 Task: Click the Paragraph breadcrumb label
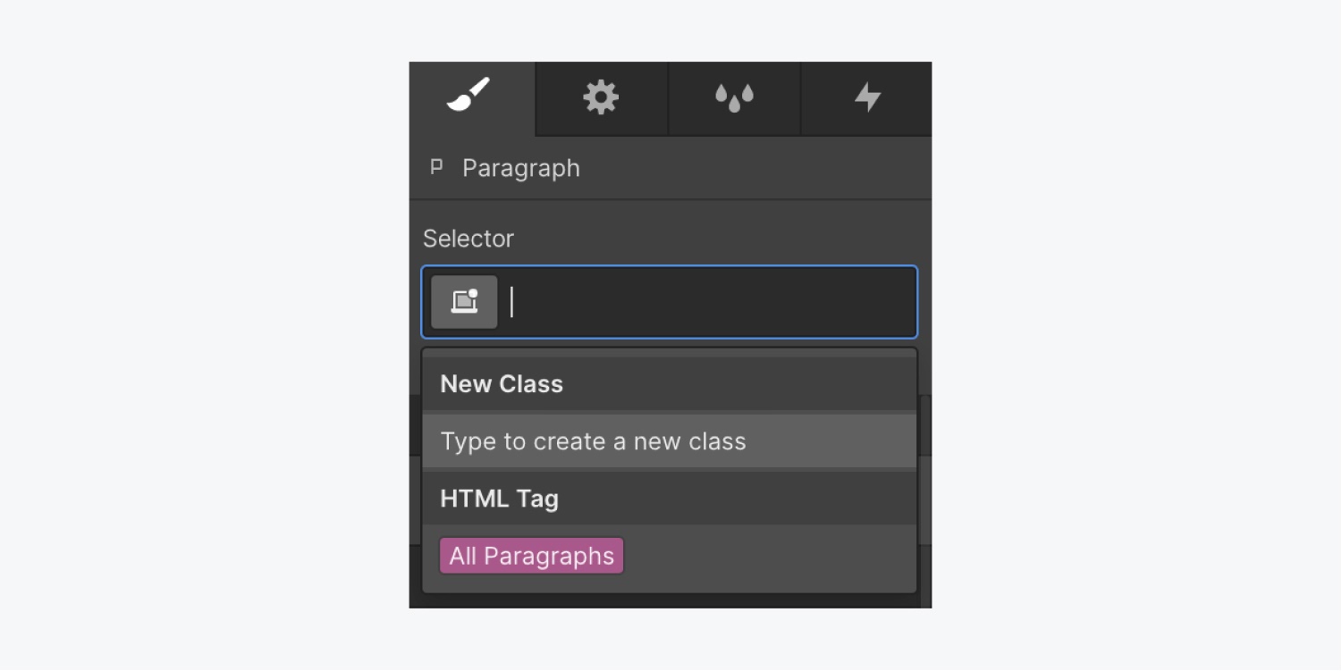click(521, 167)
